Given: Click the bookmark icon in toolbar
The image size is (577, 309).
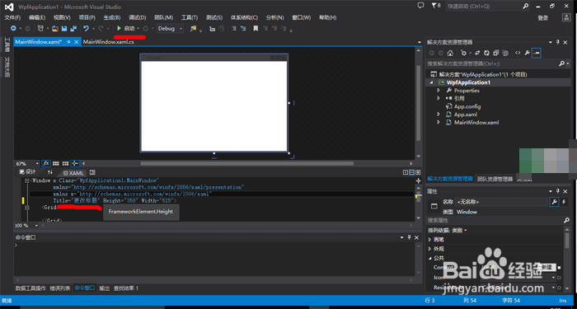Looking at the screenshot, I should [256, 28].
